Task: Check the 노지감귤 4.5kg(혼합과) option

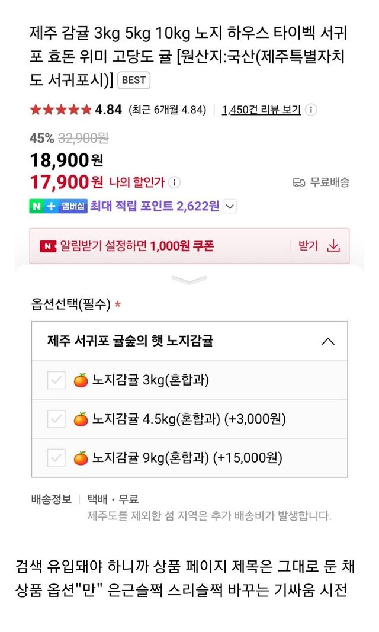Action: point(55,419)
